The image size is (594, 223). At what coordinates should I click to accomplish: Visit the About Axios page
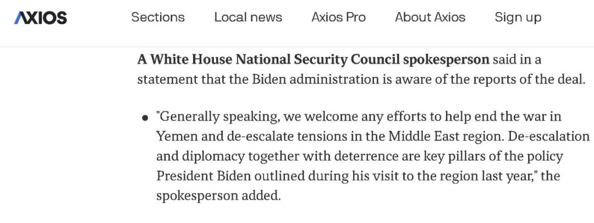pos(430,18)
